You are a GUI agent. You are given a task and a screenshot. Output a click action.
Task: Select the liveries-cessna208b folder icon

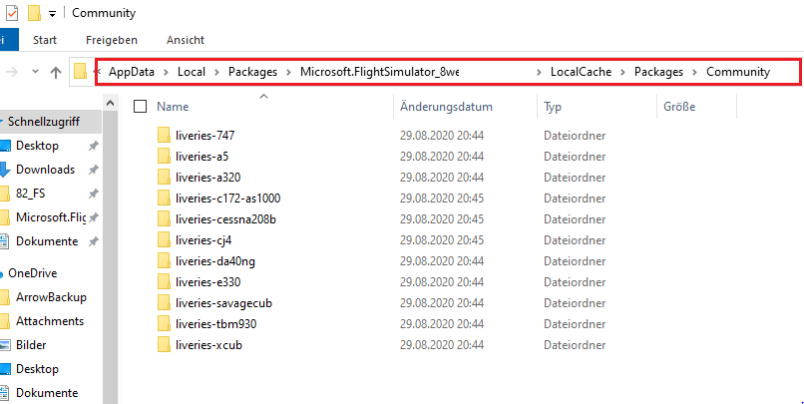point(164,219)
